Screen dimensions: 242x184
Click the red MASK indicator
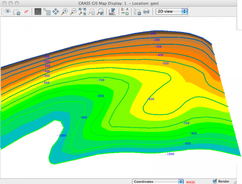[x=190, y=182]
